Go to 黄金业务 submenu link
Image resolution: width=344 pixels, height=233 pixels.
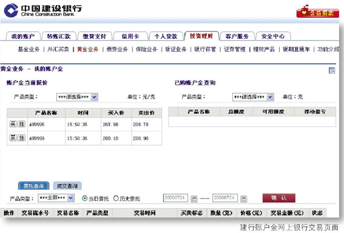88,49
